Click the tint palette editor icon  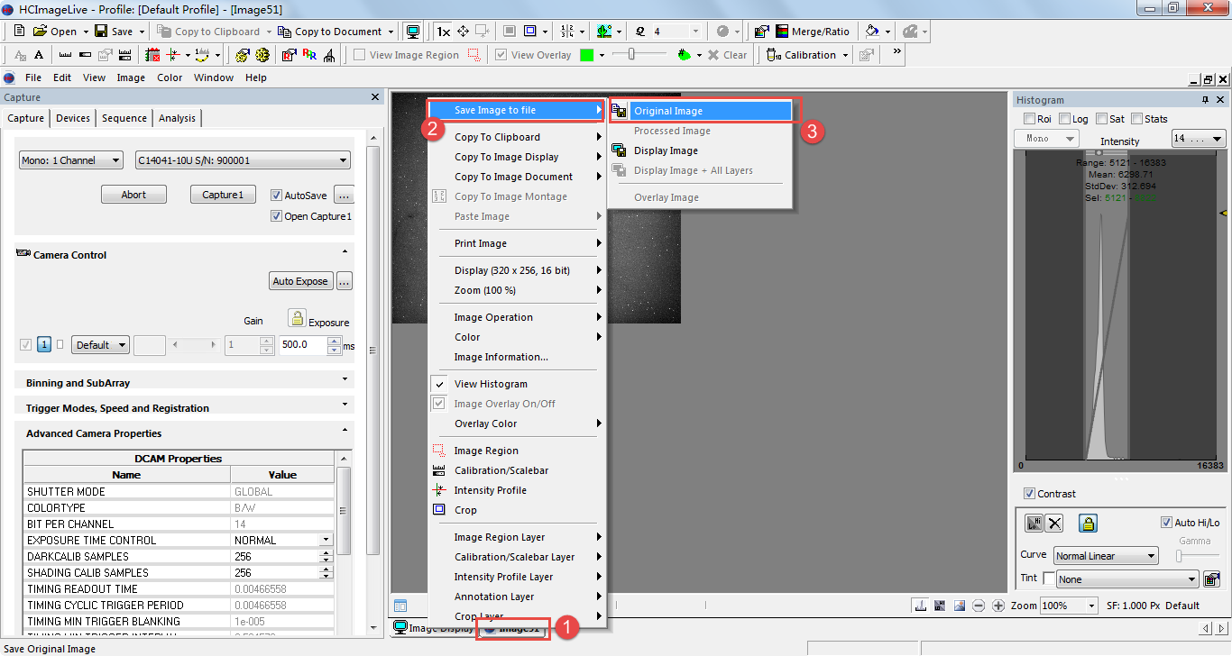[1212, 579]
